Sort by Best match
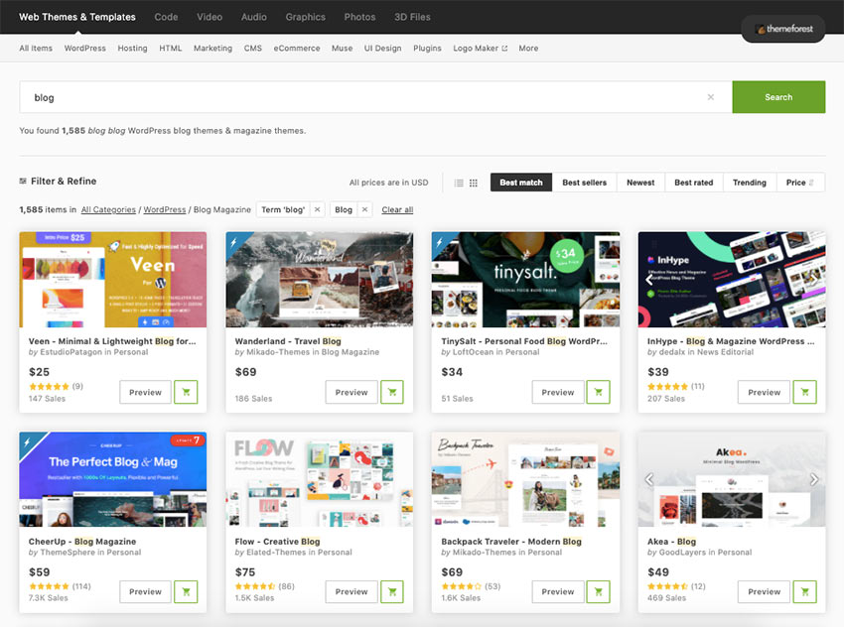The height and width of the screenshot is (627, 844). [x=521, y=183]
